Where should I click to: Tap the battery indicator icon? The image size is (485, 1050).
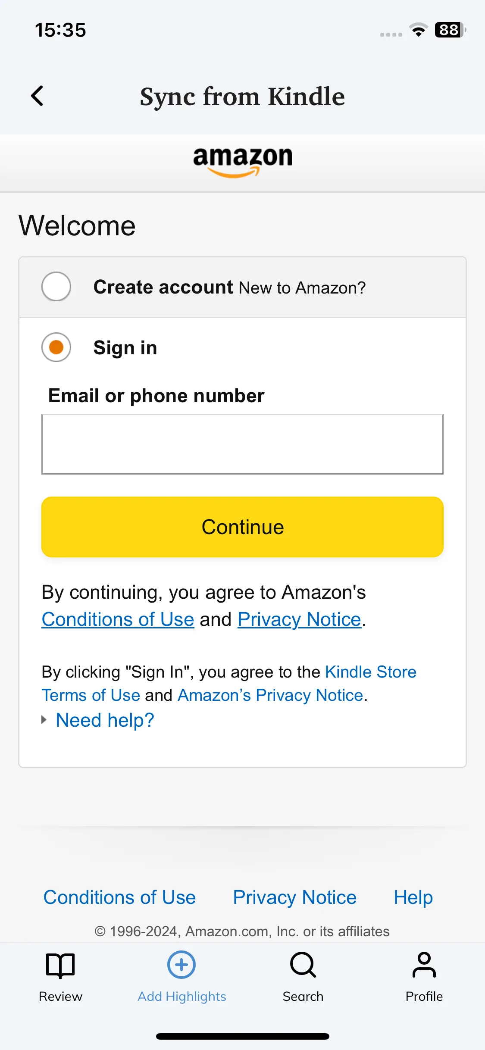(450, 30)
